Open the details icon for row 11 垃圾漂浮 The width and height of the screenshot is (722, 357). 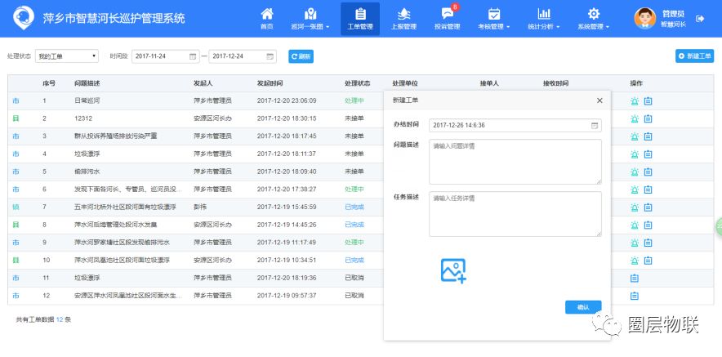[635, 279]
